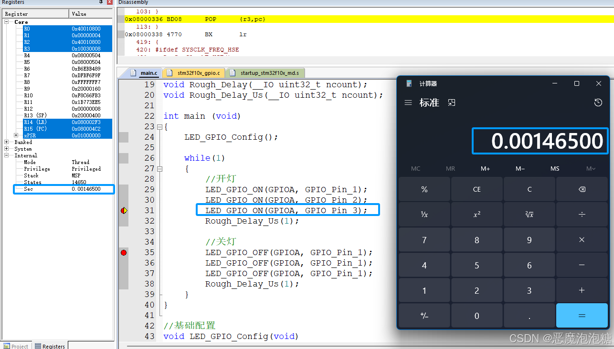The image size is (614, 349).
Task: Open the calculator hamburger navigation menu
Action: [408, 103]
